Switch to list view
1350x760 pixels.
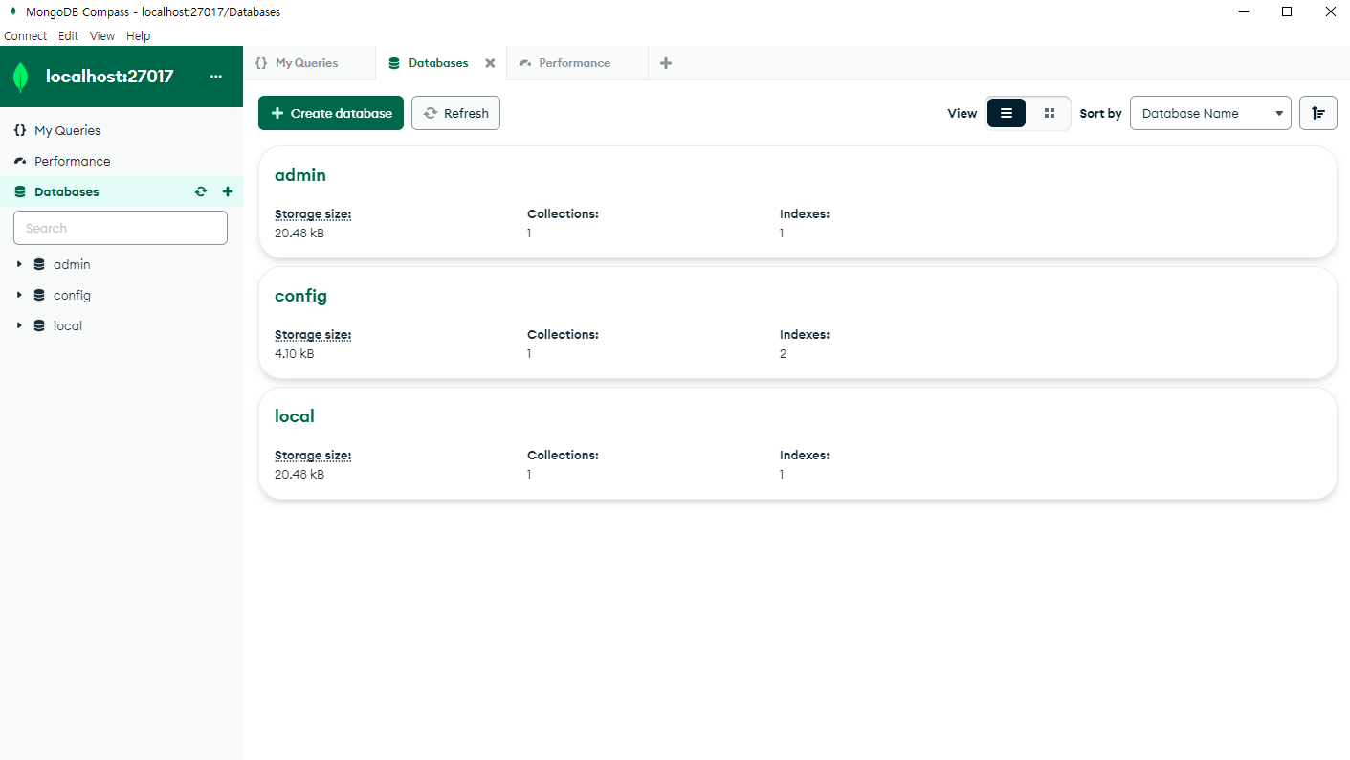click(1007, 113)
